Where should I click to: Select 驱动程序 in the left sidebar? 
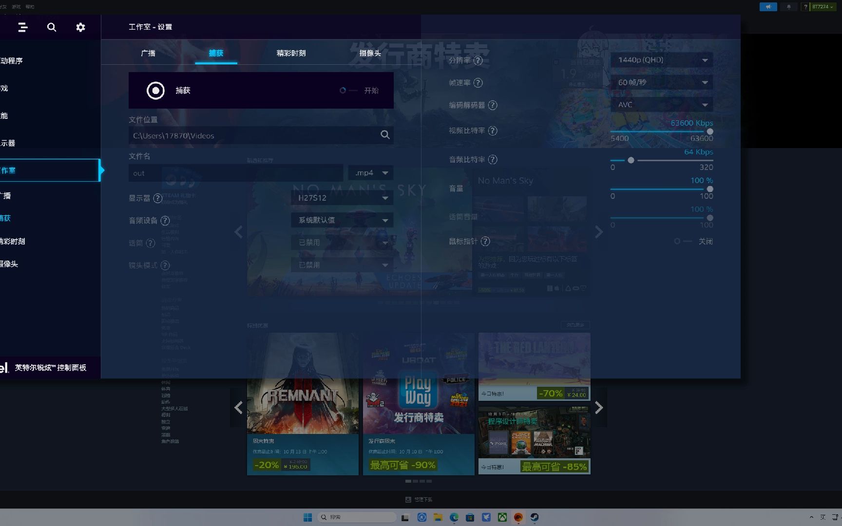click(x=12, y=61)
